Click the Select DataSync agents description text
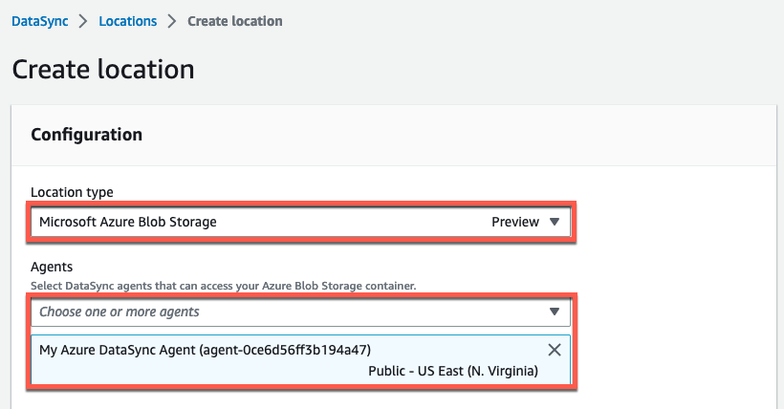Image resolution: width=784 pixels, height=409 pixels. pos(223,286)
